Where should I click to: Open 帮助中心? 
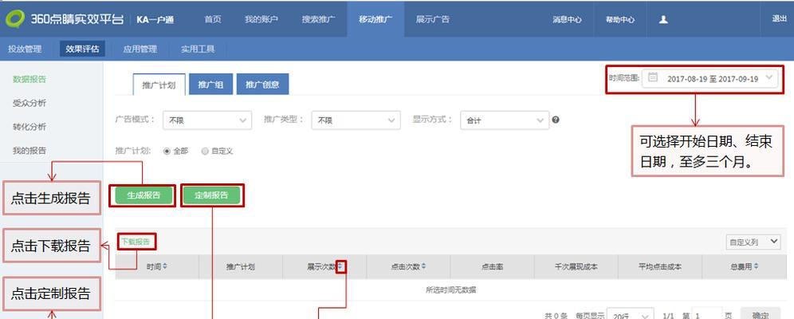[x=620, y=20]
